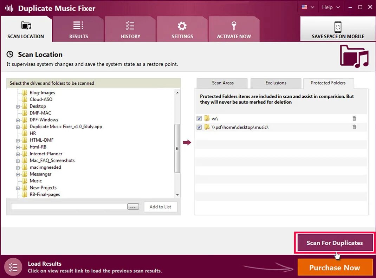Click Save Space On Mobile button

338,29
